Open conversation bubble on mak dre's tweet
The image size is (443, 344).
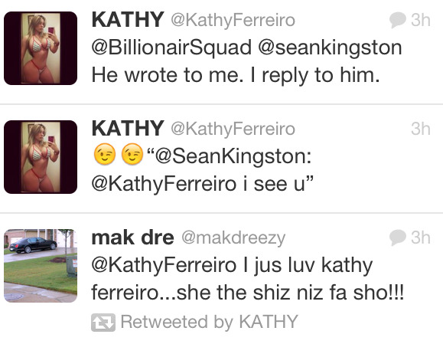pos(398,238)
